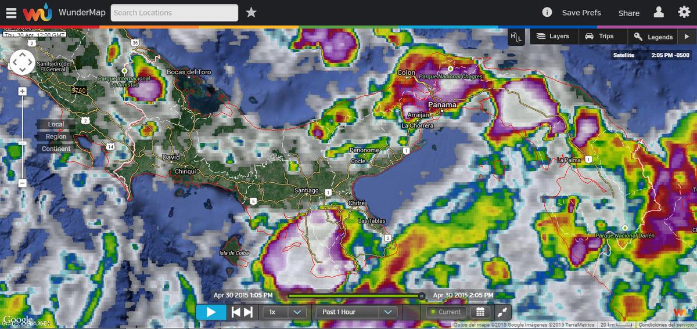Select the Local zoom level
The height and width of the screenshot is (329, 697).
point(56,124)
